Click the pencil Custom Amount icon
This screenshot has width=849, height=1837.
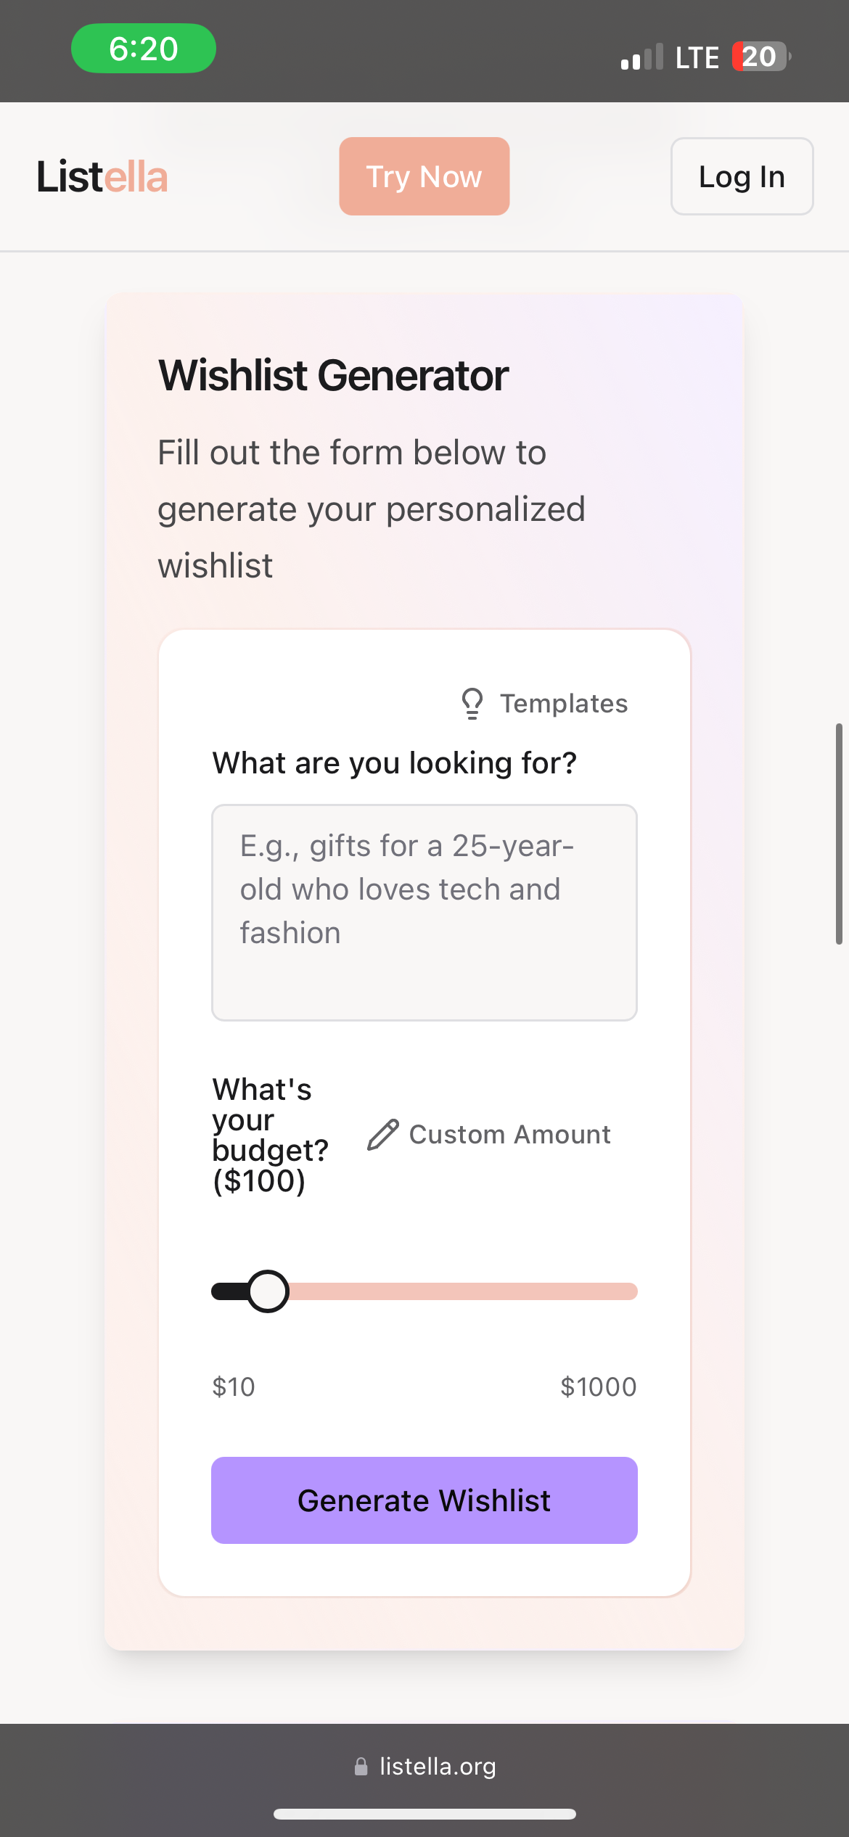pyautogui.click(x=383, y=1135)
